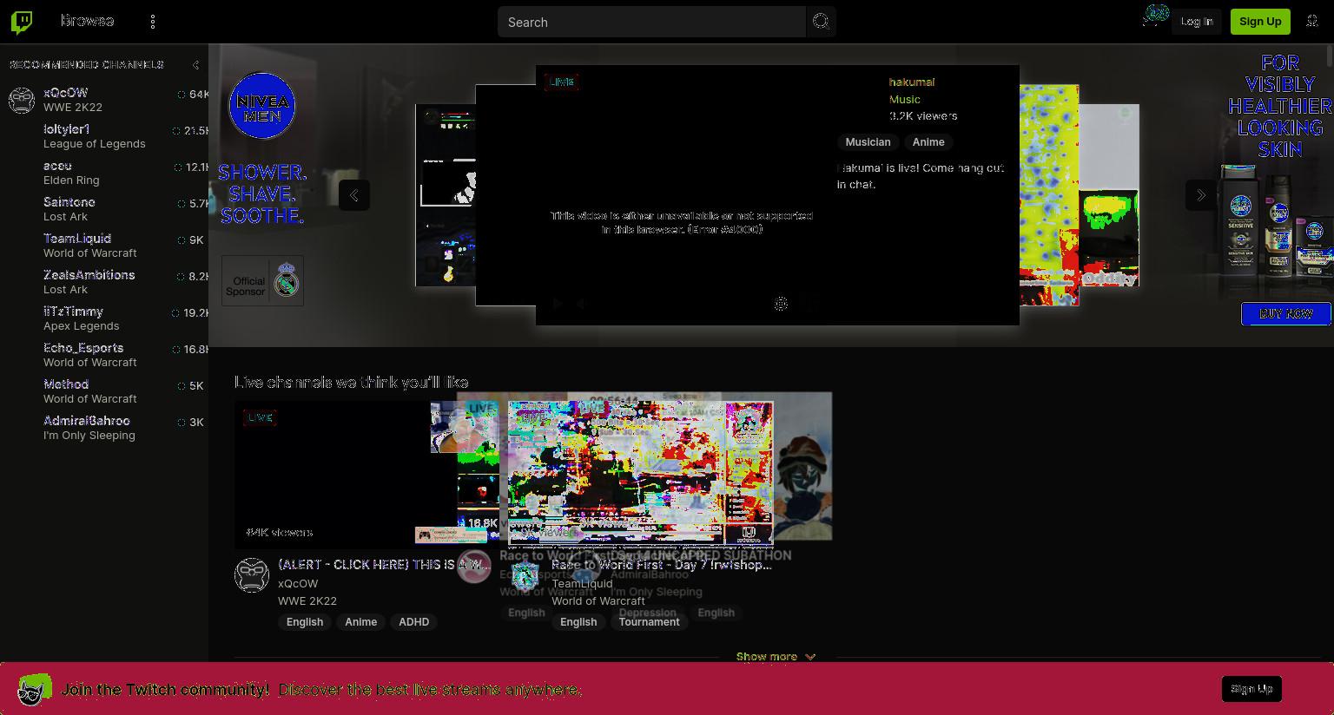Open Method channel in sidebar
Viewport: 1334px width, 715px height.
(104, 391)
